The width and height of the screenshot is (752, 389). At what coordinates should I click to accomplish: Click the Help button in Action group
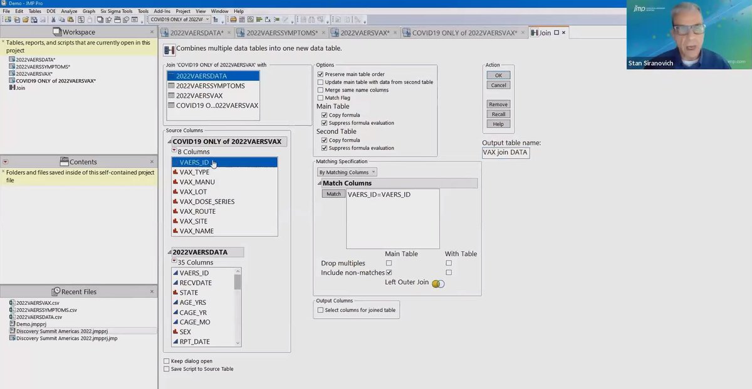coord(499,124)
